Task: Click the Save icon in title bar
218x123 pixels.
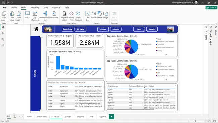Action: (3, 2)
